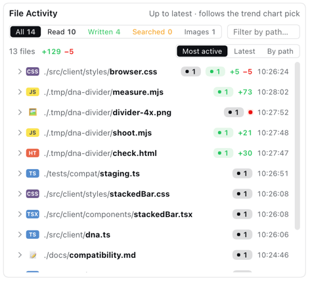Click gray read badge on compatibility.md row
Image resolution: width=310 pixels, height=281 pixels.
pos(242,255)
